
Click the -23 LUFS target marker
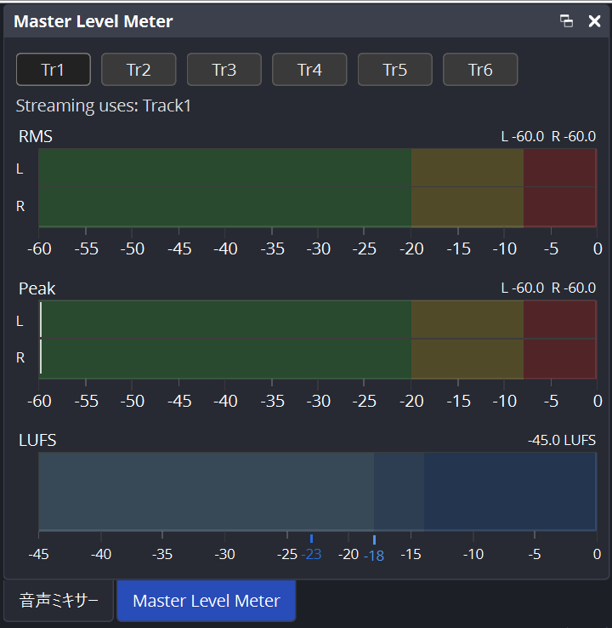pos(311,549)
